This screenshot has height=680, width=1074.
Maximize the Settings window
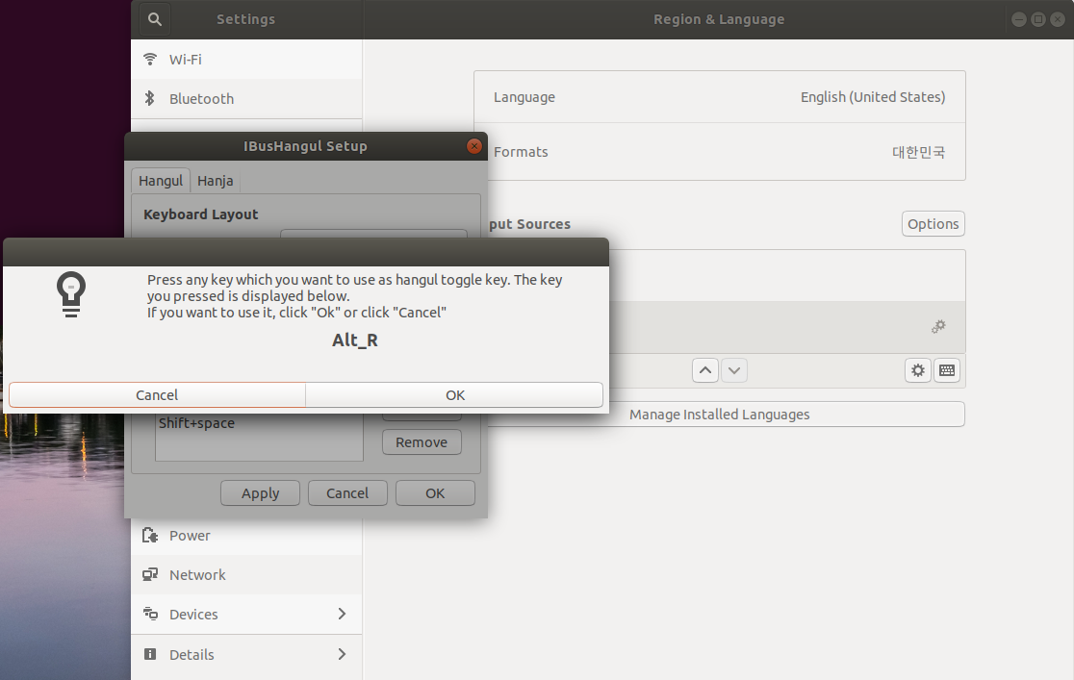(x=1037, y=19)
